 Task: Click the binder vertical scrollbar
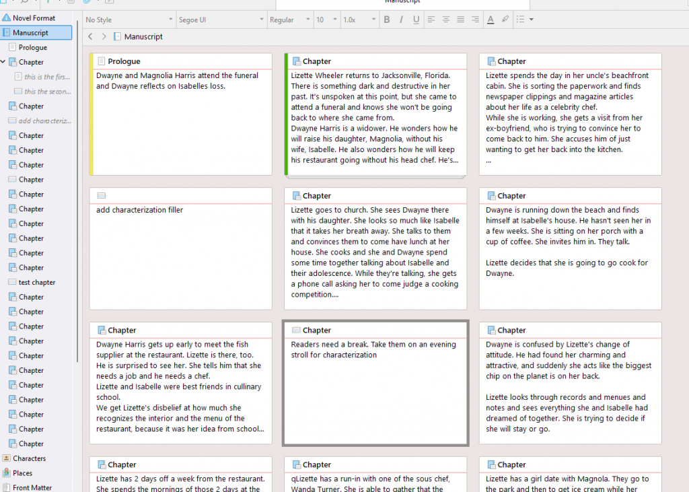point(77,191)
